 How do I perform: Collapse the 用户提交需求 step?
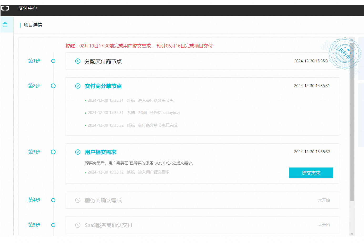click(x=78, y=152)
